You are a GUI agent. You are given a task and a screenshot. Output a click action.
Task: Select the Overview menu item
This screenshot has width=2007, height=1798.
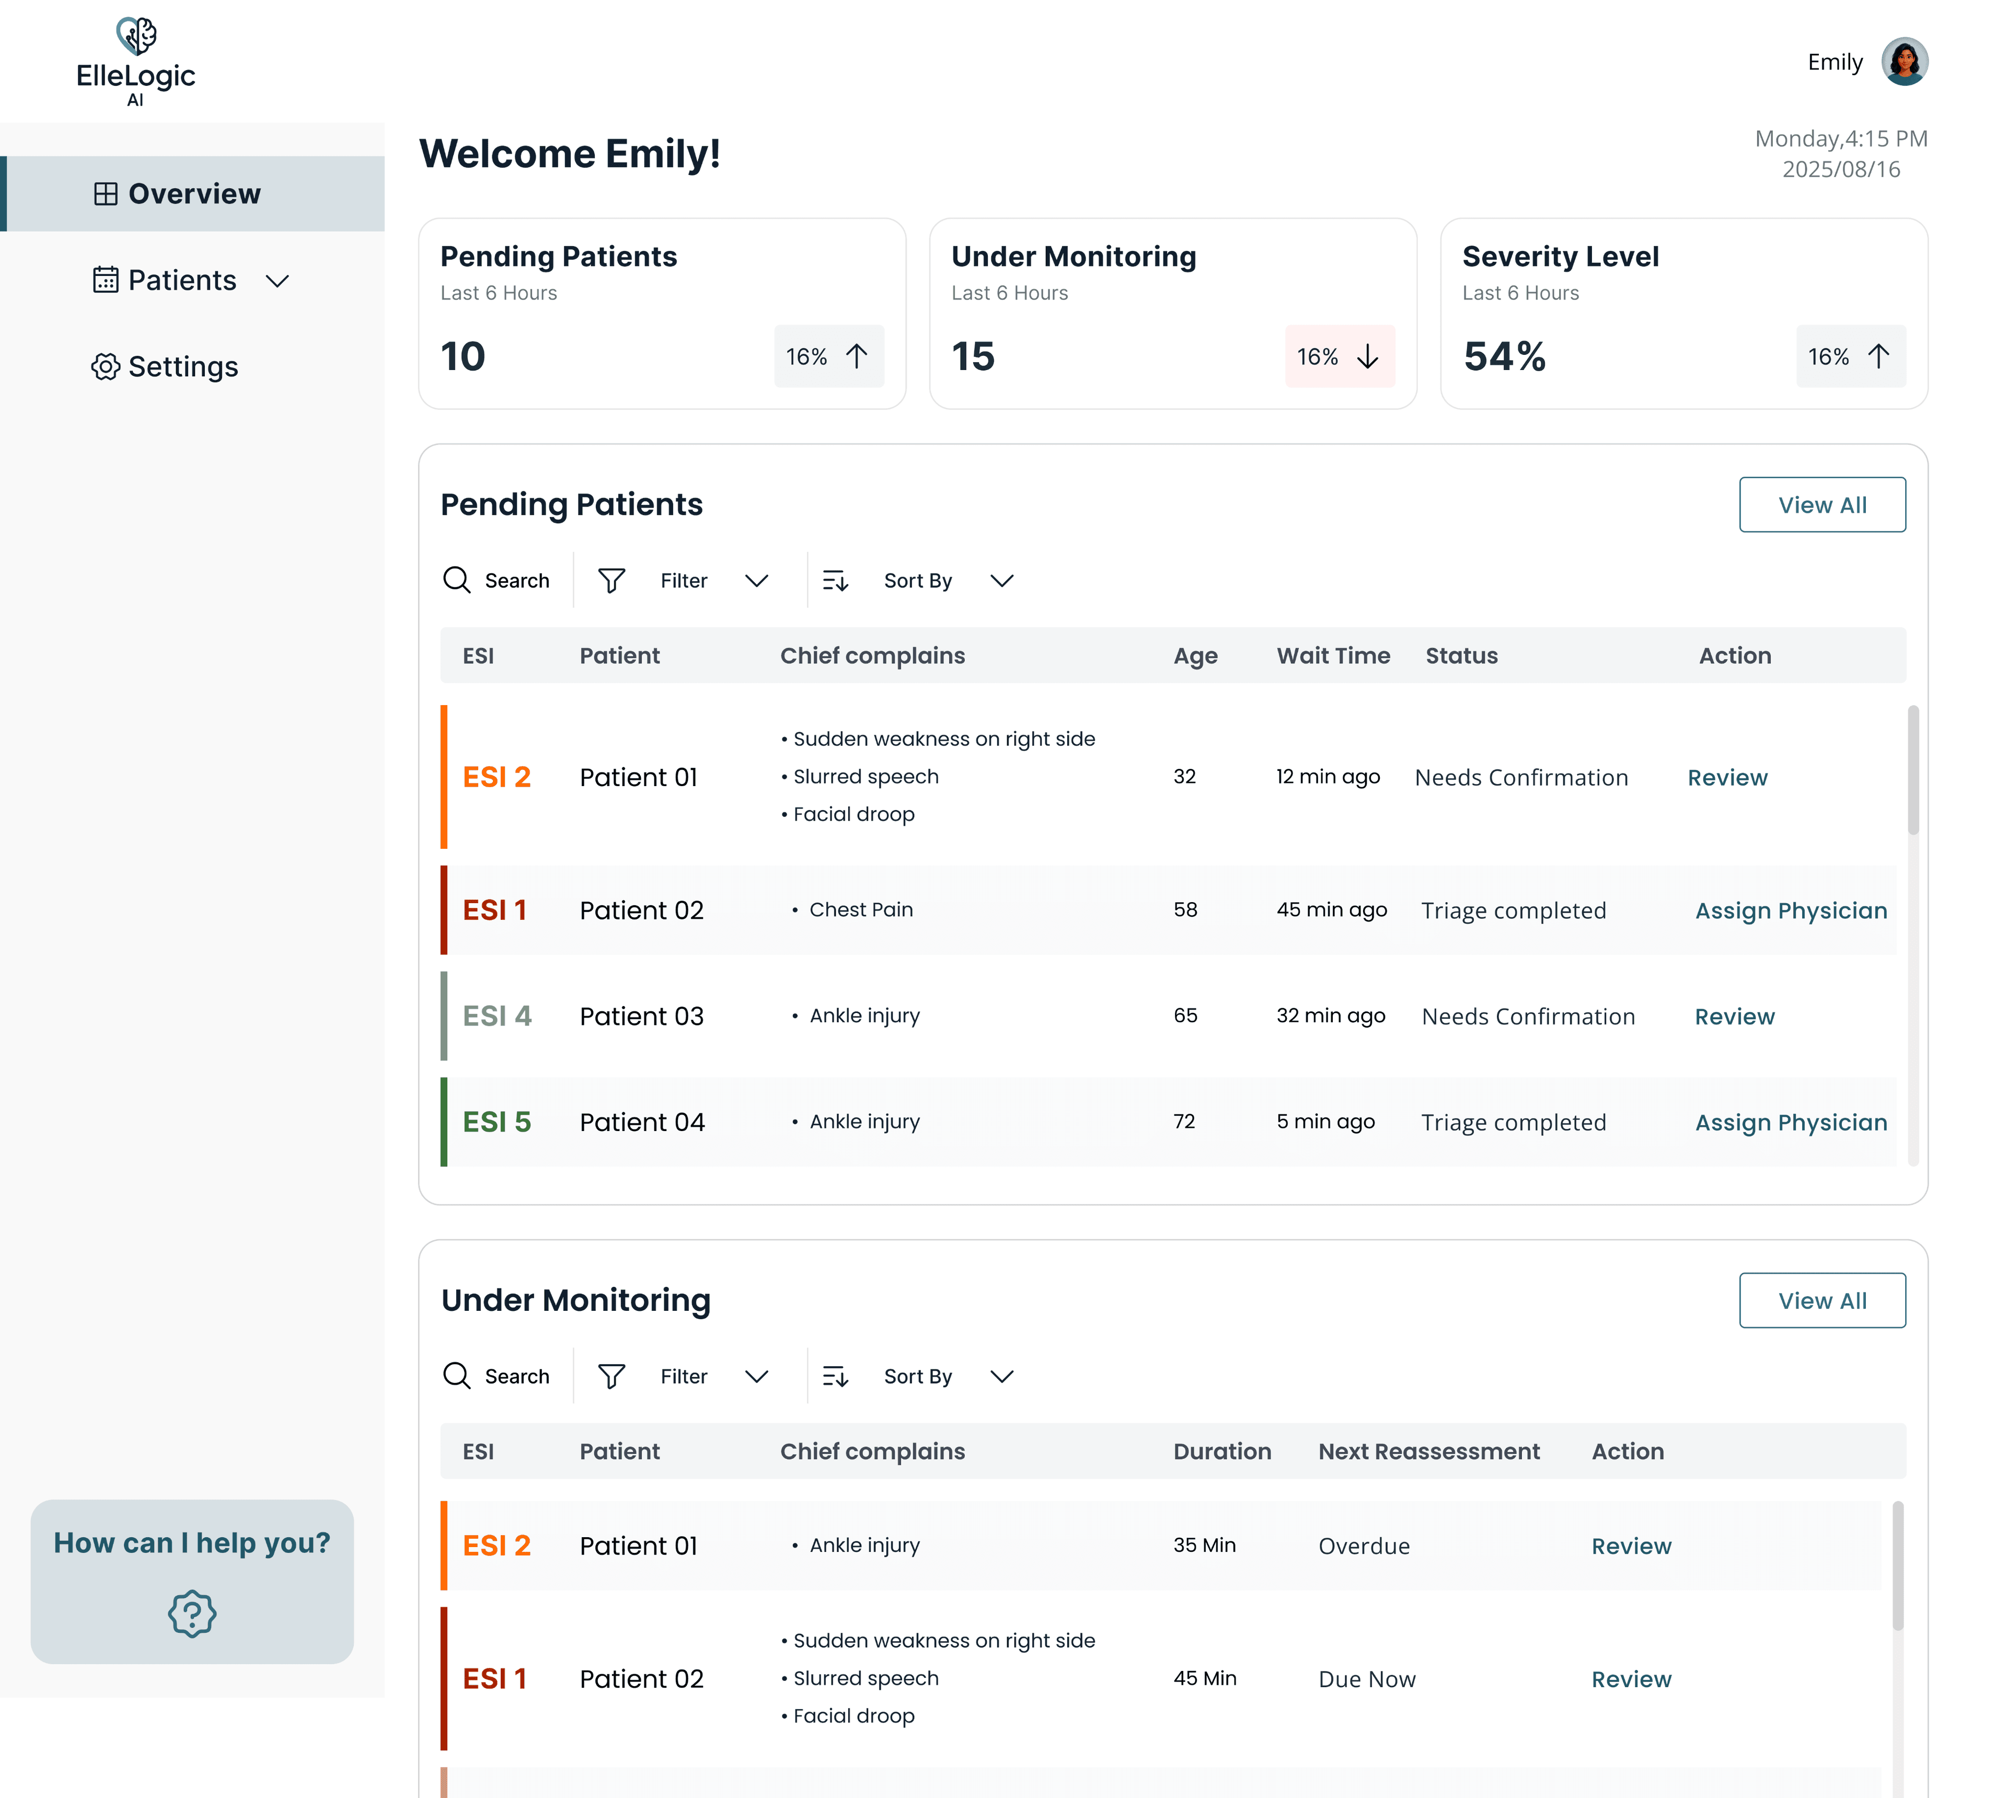click(x=193, y=193)
